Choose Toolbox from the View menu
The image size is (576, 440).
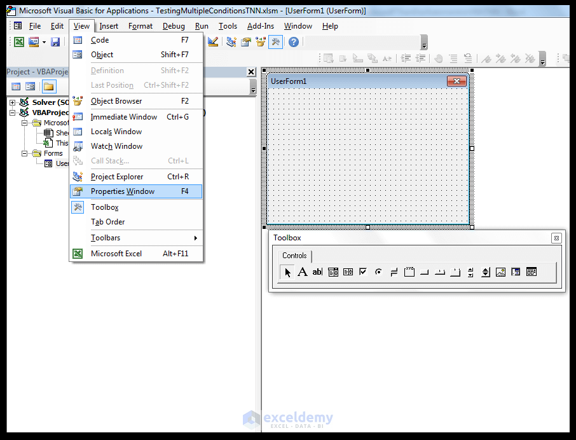coord(136,207)
